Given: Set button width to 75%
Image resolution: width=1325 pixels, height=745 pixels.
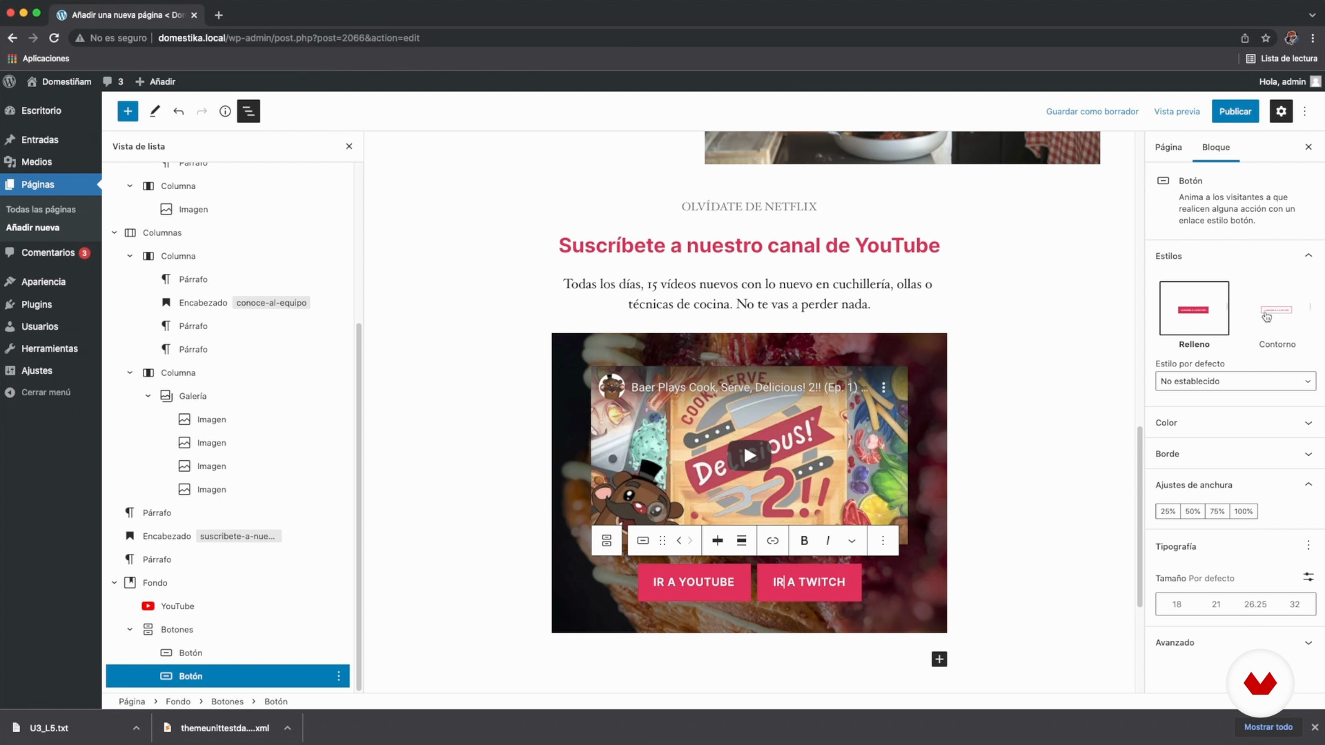Looking at the screenshot, I should [1217, 511].
